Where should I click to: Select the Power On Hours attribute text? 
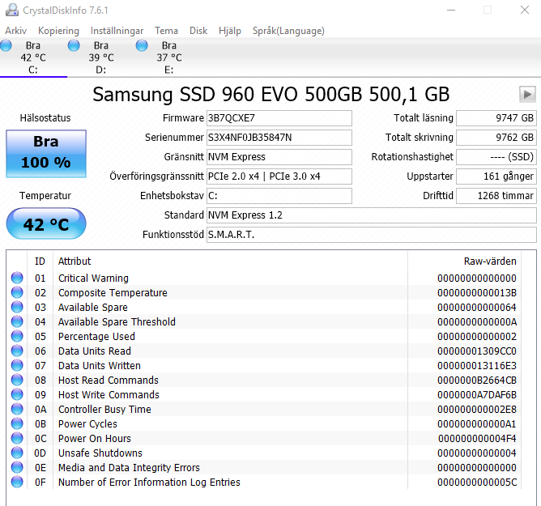tap(95, 438)
